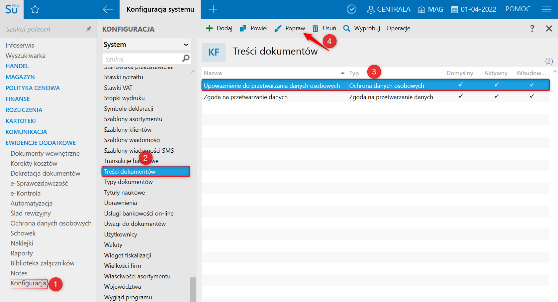The image size is (558, 302).
Task: Click the Usuń trash icon
Action: [x=316, y=28]
